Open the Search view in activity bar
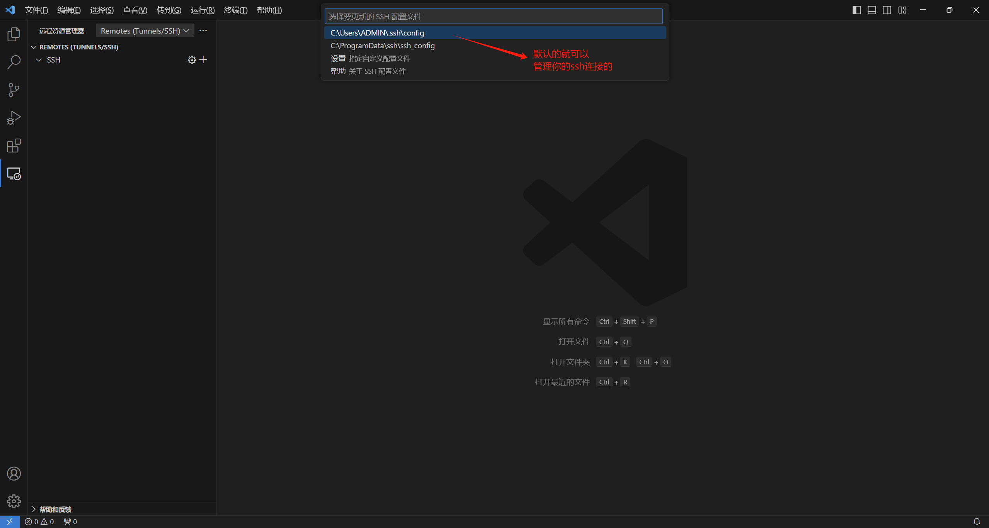 pos(14,62)
